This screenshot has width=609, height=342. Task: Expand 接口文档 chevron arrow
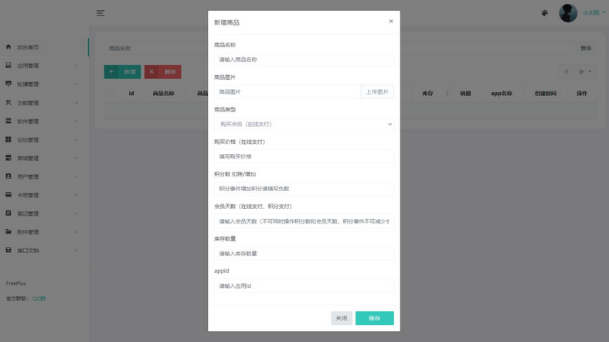pyautogui.click(x=77, y=250)
